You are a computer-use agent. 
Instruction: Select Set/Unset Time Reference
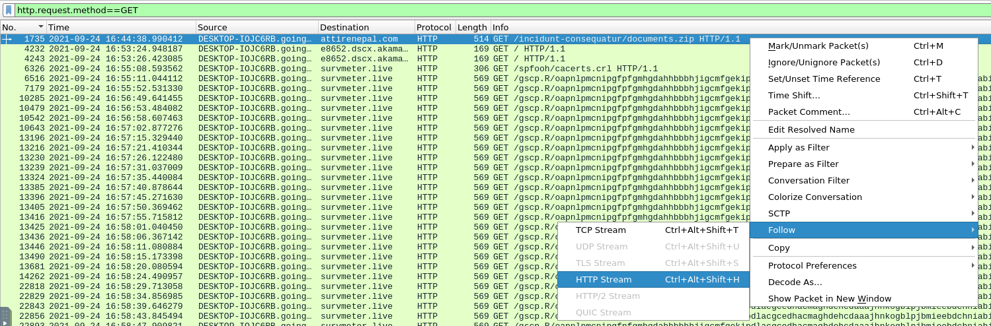tap(824, 79)
